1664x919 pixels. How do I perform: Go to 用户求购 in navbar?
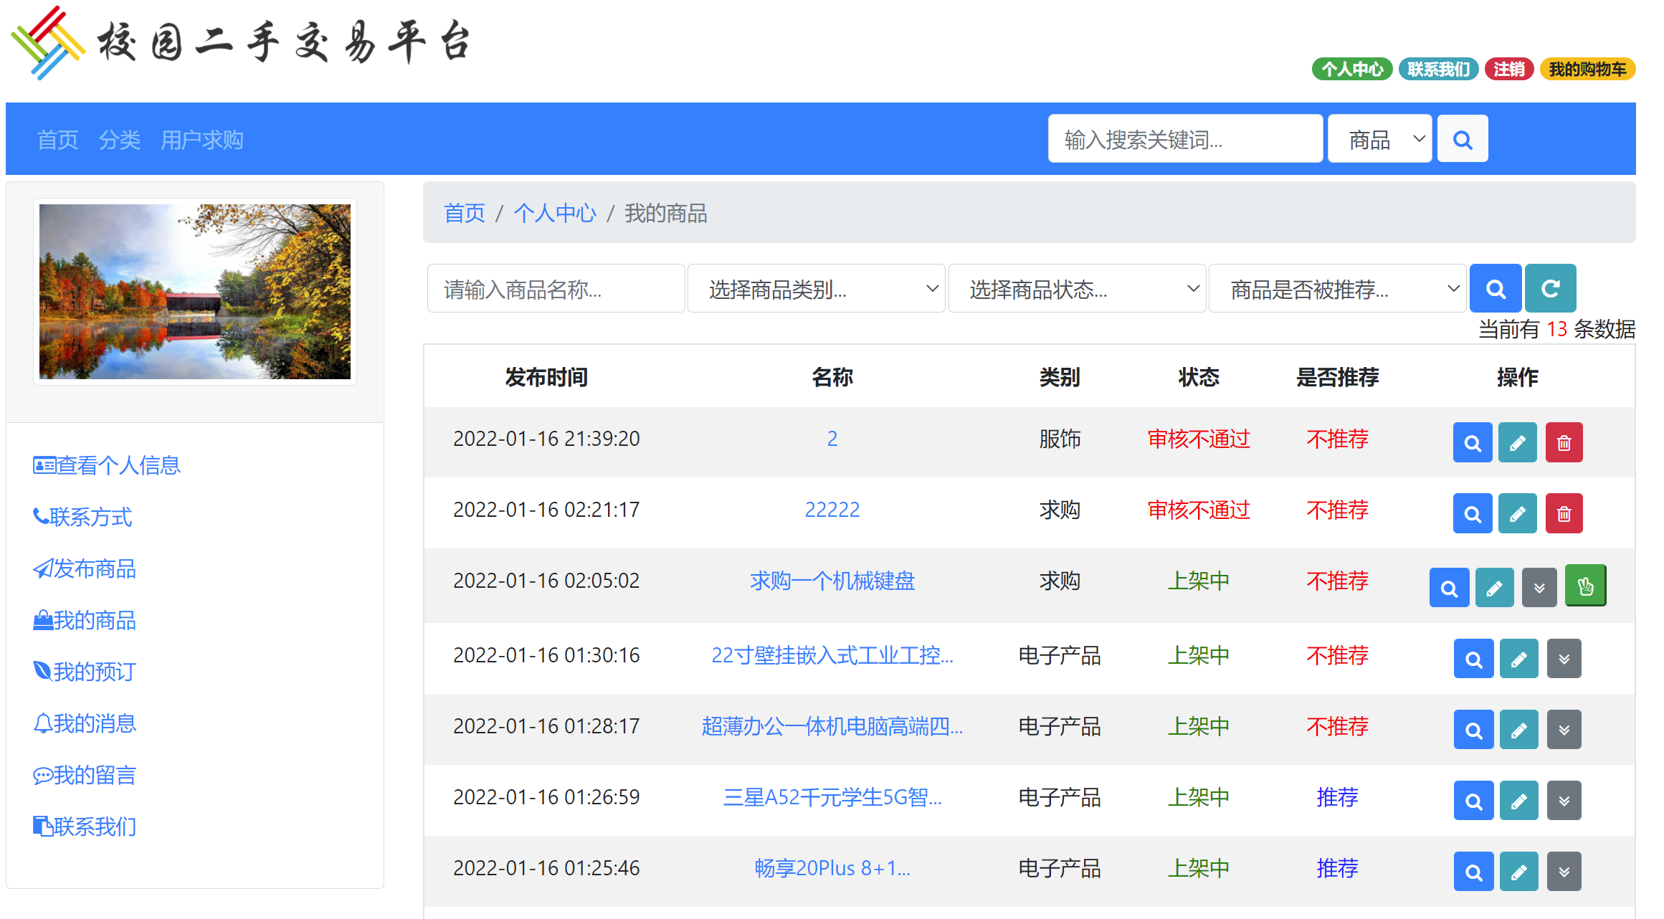pos(202,140)
